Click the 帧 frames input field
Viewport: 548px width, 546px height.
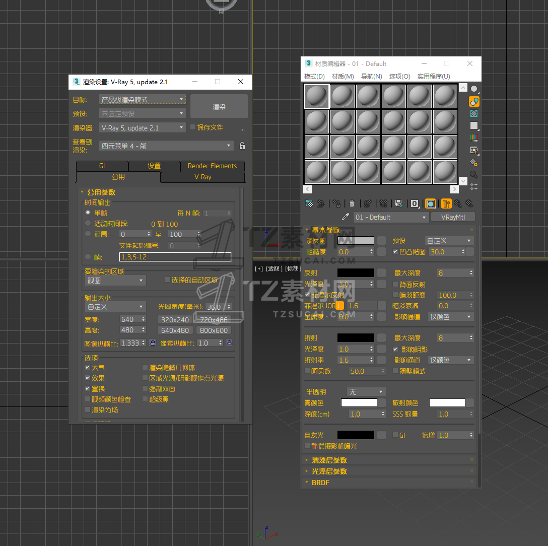(x=175, y=257)
